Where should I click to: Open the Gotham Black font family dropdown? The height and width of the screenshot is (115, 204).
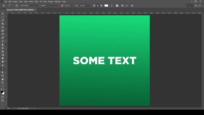tap(30, 6)
